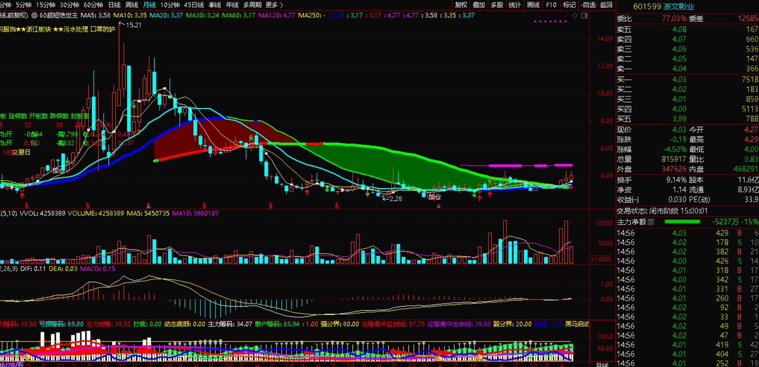Click the 散户筹码: 65.94 indicator label
Viewport: 759px width, 367px height.
277,324
